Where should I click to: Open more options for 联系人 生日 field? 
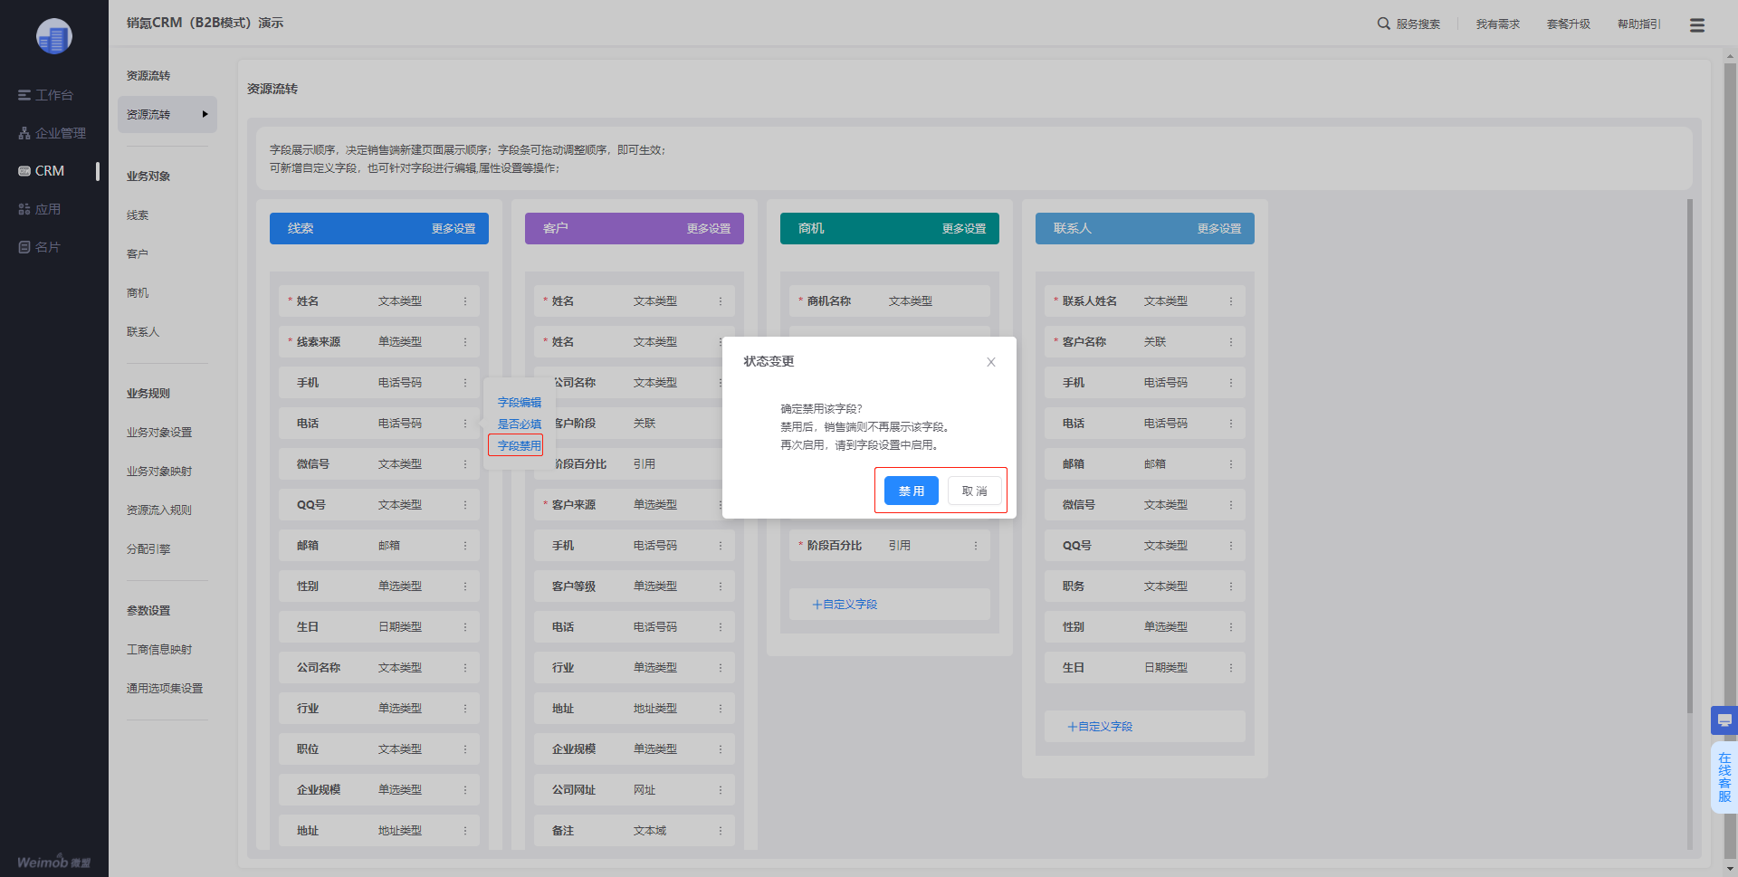[x=1231, y=668]
